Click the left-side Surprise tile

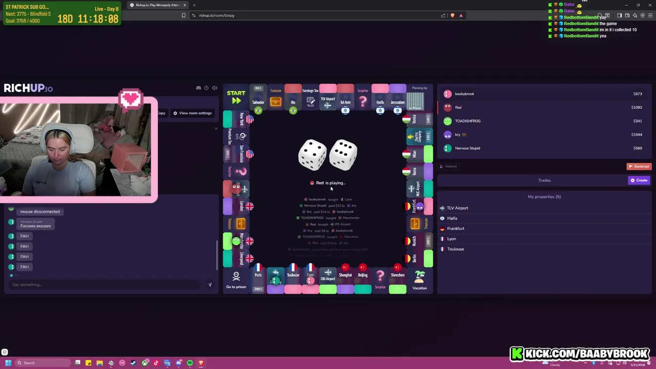point(236,171)
